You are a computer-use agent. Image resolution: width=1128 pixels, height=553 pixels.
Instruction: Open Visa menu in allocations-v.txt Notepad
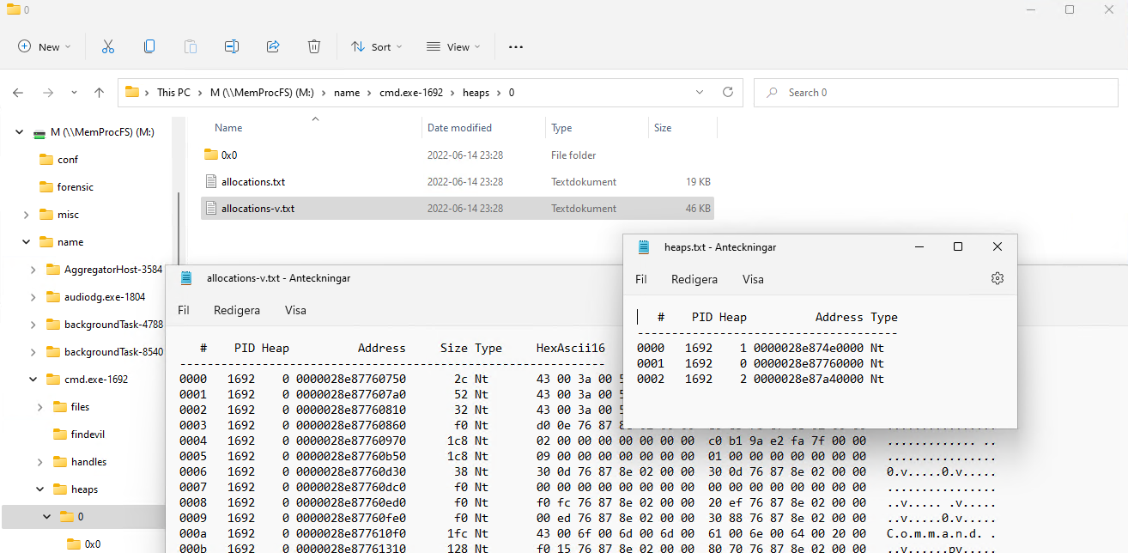(295, 310)
